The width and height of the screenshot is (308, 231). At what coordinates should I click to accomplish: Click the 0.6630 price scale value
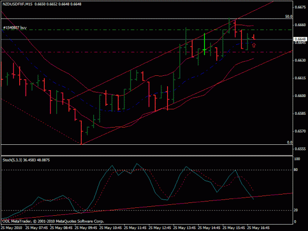click(x=300, y=61)
